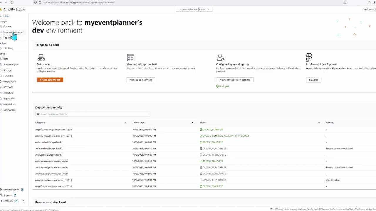
Task: Click the 9:08:30 PM timestamp cell
Action: (x=144, y=149)
